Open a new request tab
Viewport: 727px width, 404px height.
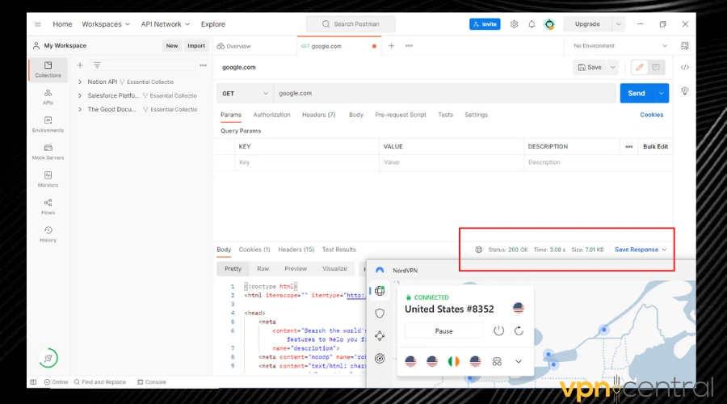(x=391, y=45)
